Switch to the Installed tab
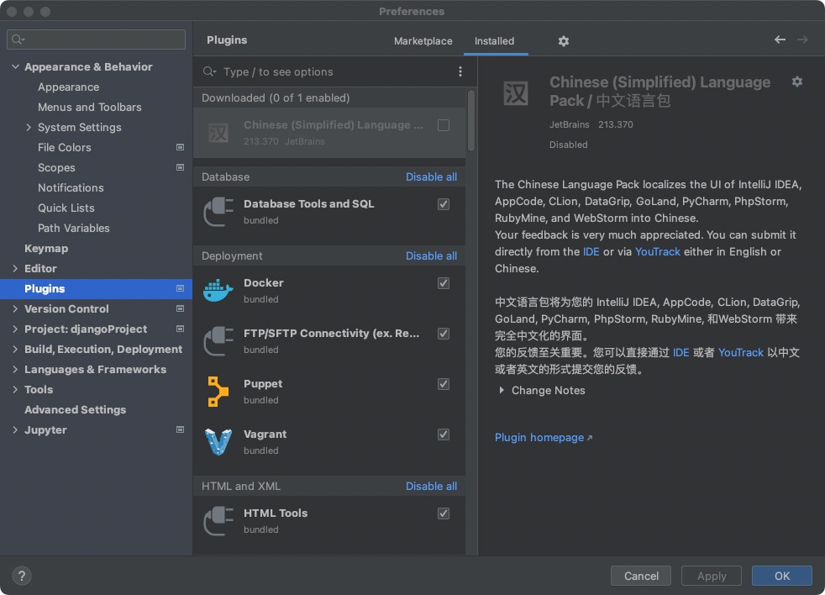825x595 pixels. tap(495, 41)
